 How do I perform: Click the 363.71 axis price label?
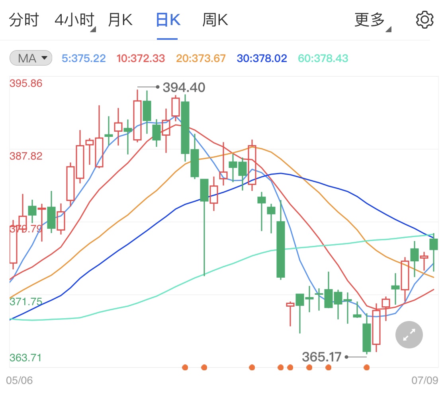(x=25, y=358)
